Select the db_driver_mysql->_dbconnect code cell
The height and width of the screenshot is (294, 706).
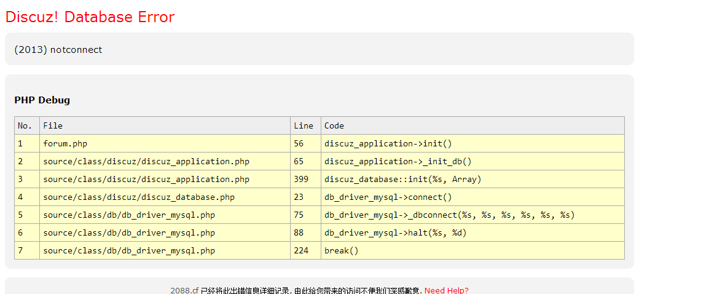pos(473,215)
